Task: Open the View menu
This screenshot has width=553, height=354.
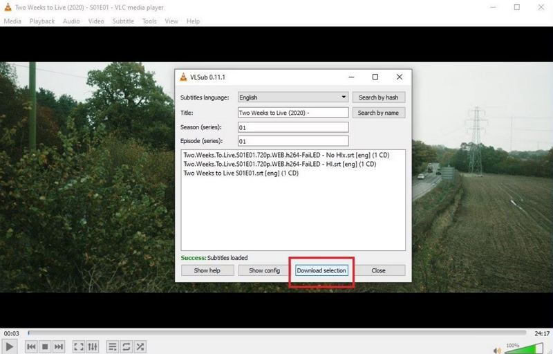Action: (171, 21)
